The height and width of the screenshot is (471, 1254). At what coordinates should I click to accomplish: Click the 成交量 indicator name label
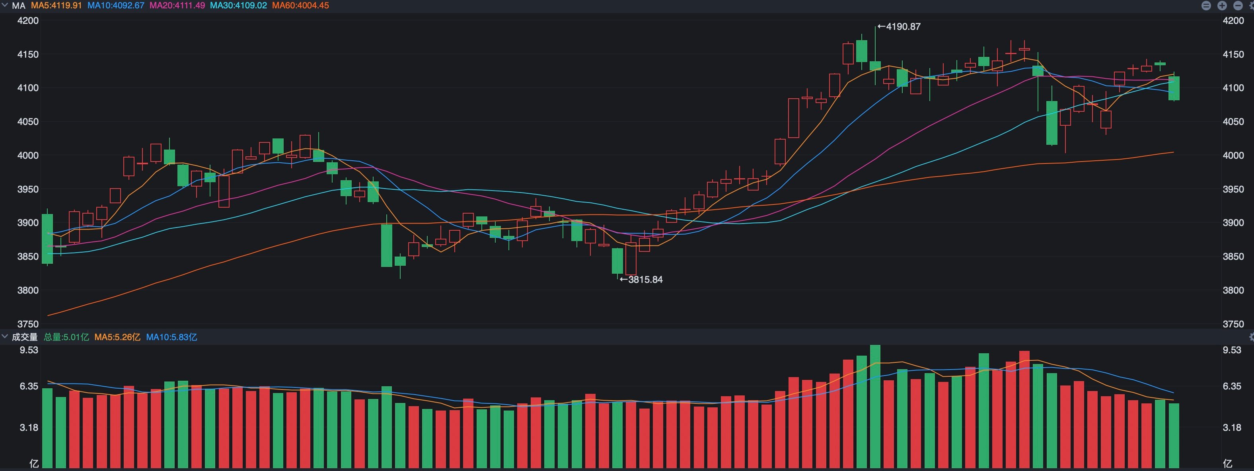click(x=25, y=337)
